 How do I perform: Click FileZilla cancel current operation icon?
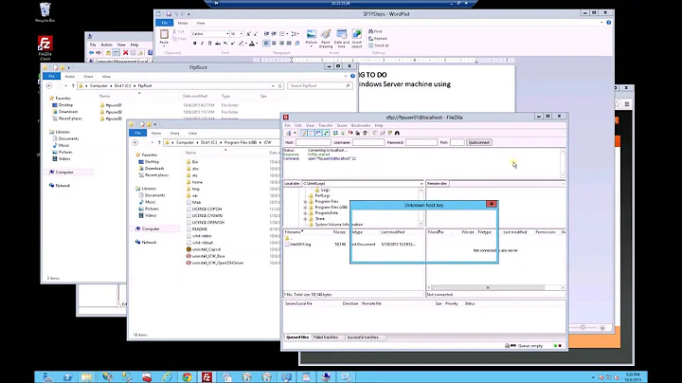coord(350,133)
